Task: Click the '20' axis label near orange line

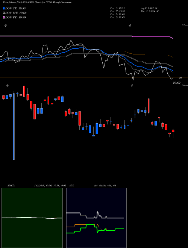Action: click(180, 78)
